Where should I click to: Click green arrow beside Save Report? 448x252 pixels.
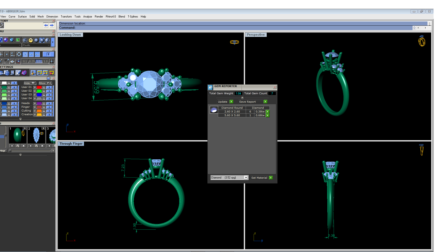[x=265, y=102]
